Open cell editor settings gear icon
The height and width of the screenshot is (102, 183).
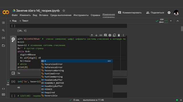pos(110,35)
